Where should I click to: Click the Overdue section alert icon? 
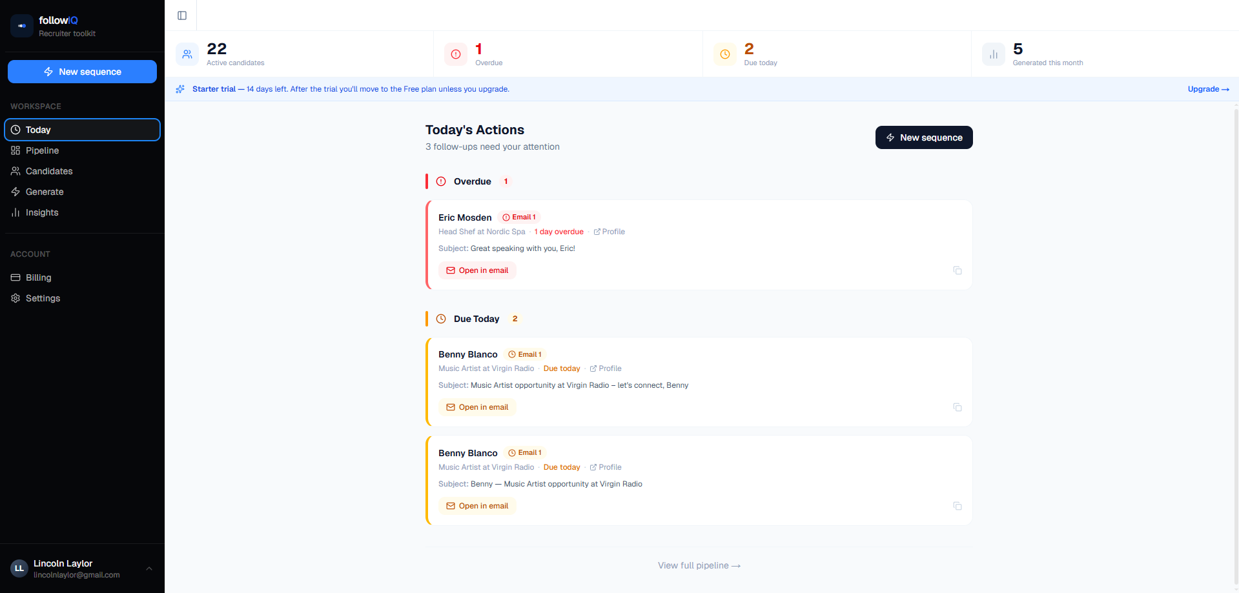441,181
